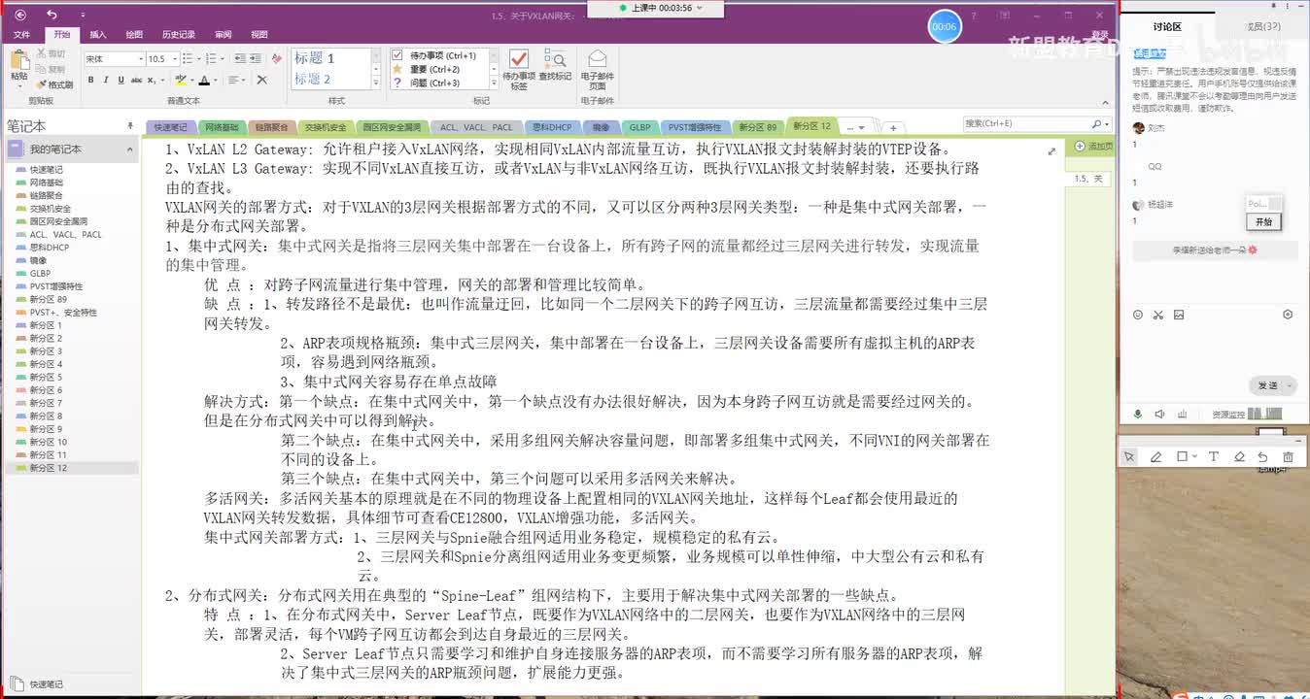The height and width of the screenshot is (699, 1310).
Task: Click the Italic formatting button
Action: [x=106, y=80]
